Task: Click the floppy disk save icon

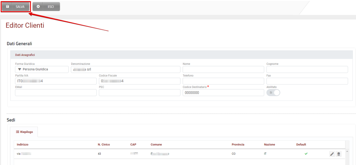Action: (7, 6)
